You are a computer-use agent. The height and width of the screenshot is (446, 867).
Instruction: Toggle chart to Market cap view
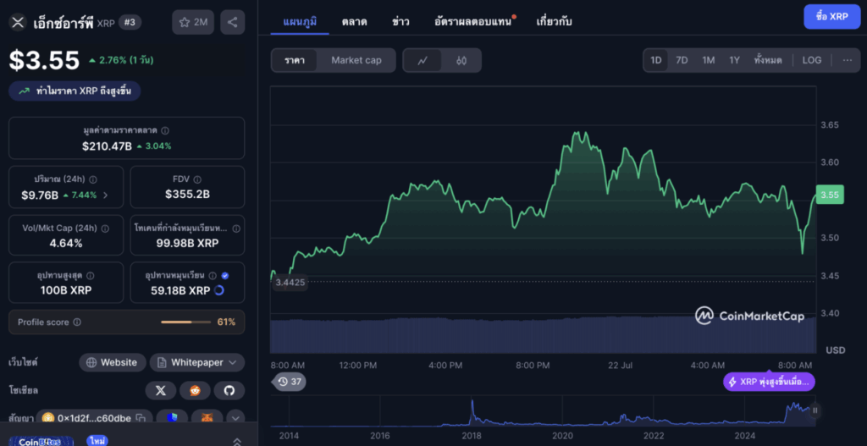(356, 60)
